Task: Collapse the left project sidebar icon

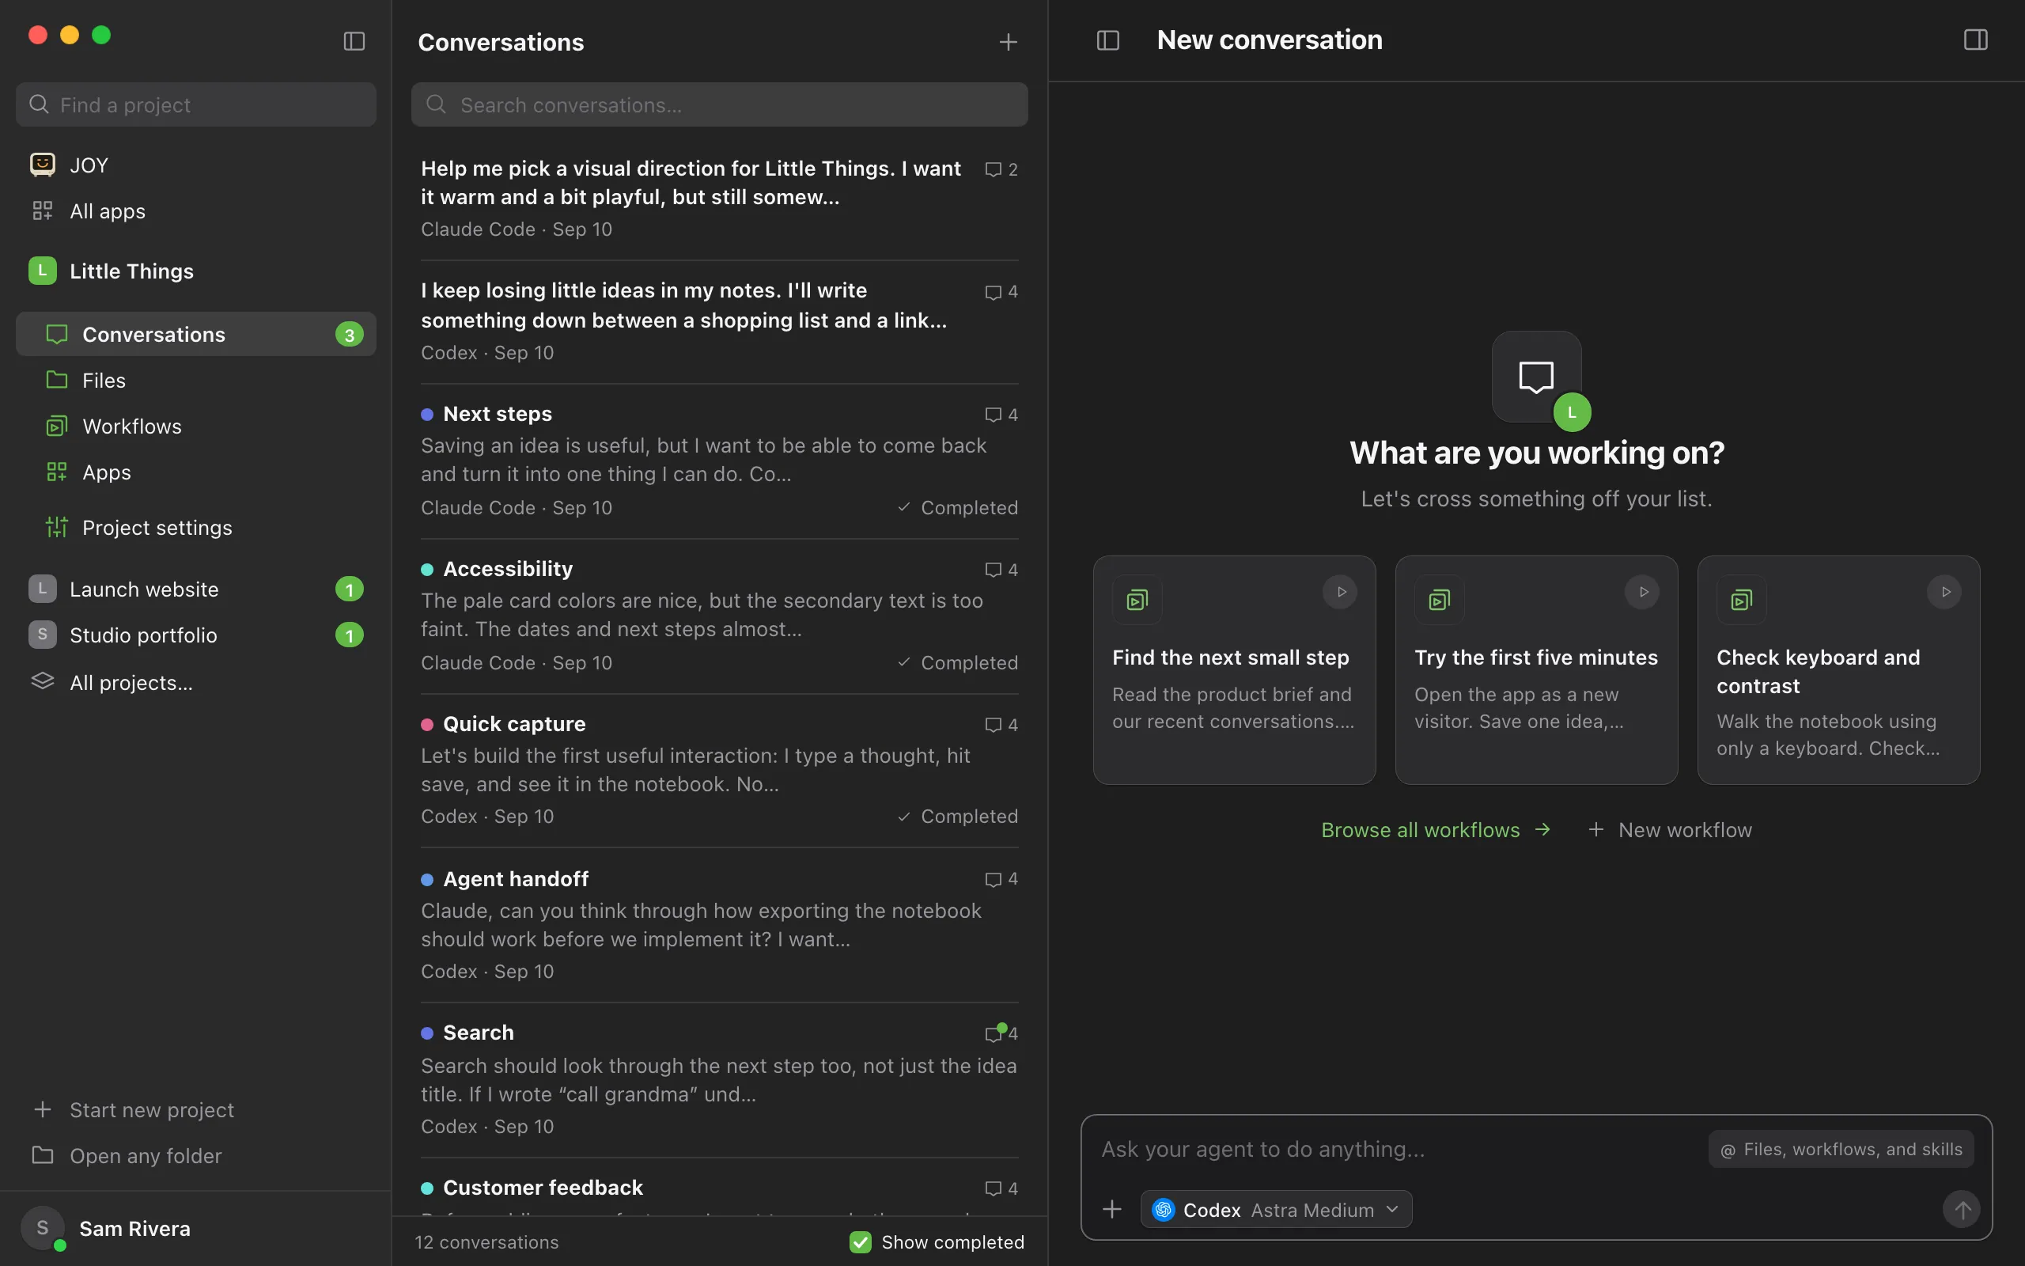Action: pyautogui.click(x=354, y=41)
